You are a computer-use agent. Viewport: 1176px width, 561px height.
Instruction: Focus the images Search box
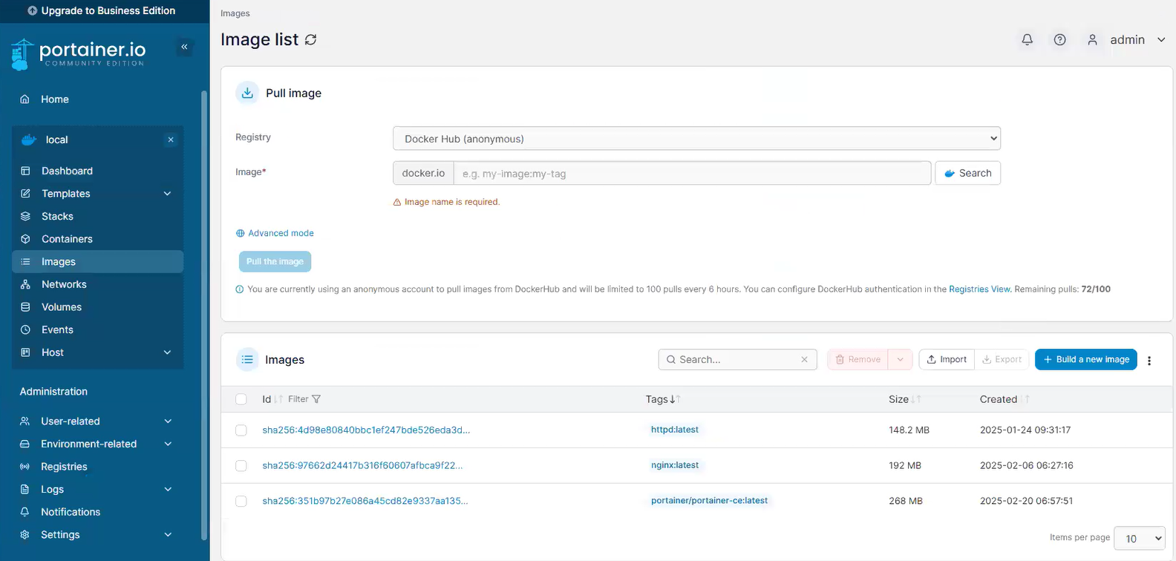coord(737,360)
